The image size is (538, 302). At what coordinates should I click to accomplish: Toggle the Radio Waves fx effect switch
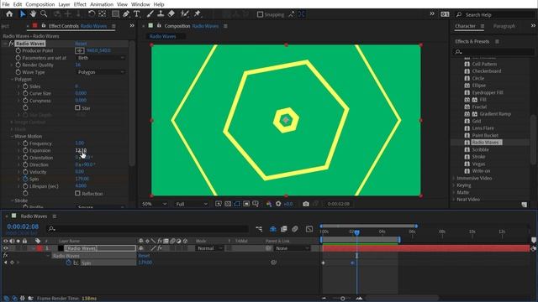160,248
